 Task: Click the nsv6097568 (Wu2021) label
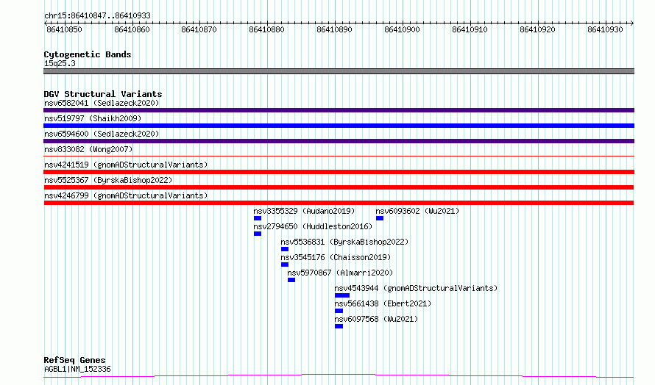tap(376, 319)
